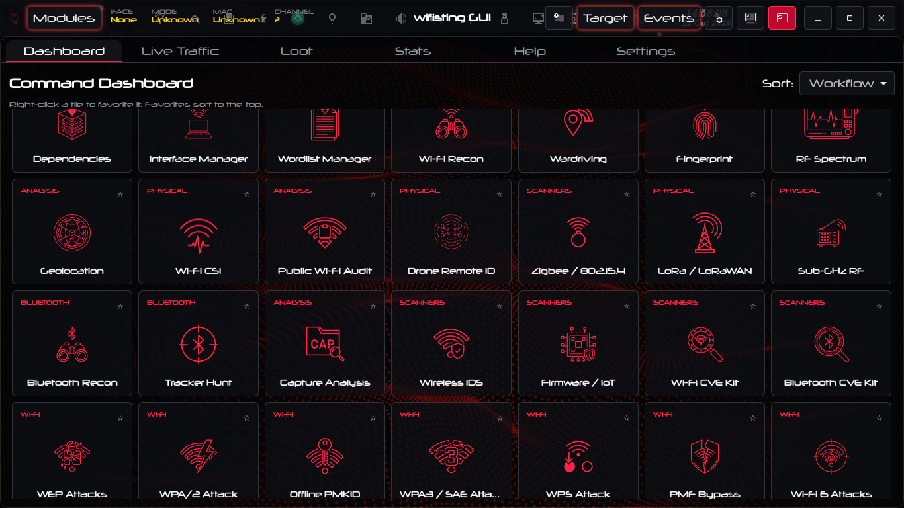Launch Wi-Fi CVE Kit magnifier icon
Image resolution: width=904 pixels, height=508 pixels.
(704, 345)
